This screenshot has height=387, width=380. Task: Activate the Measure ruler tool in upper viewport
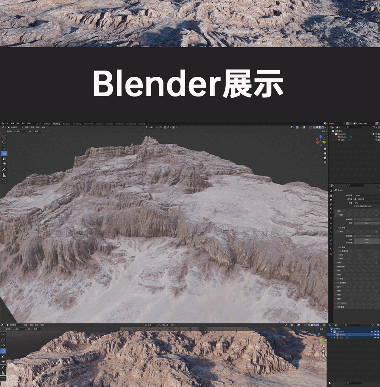tap(4, 175)
